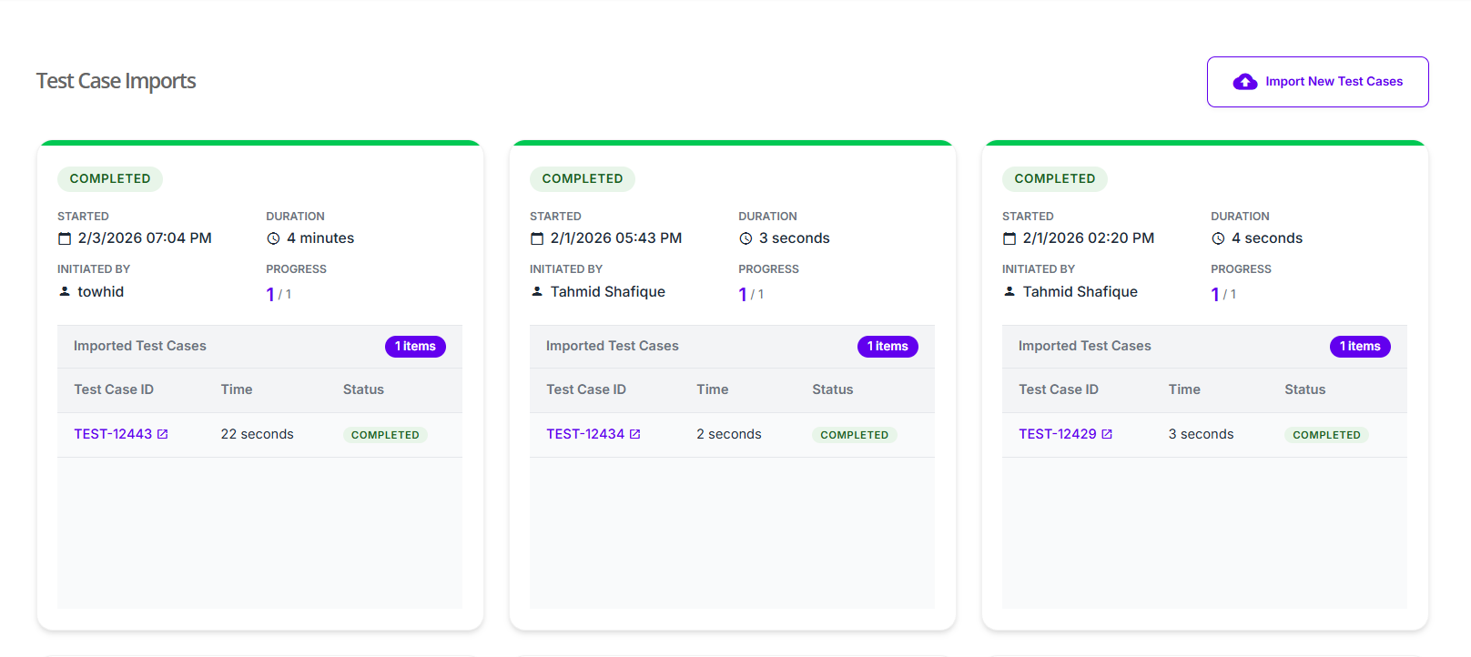Click user icon beside Tahmid Shafique in middle card
The height and width of the screenshot is (657, 1471).
537,291
